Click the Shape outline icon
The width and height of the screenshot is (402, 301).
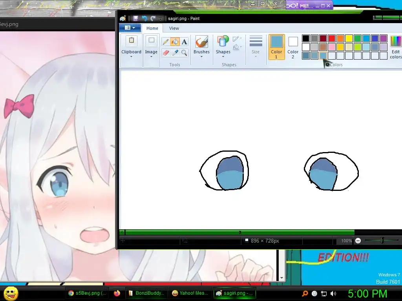pos(237,39)
